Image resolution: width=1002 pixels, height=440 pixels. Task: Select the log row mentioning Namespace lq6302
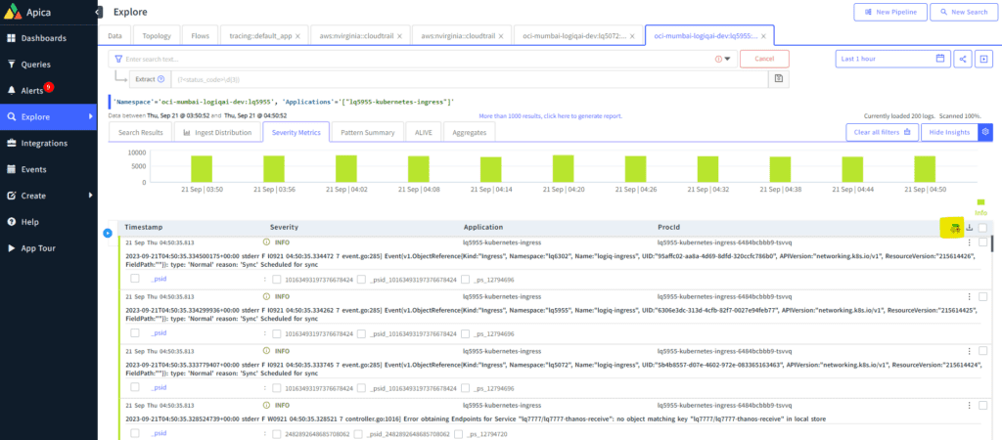point(982,242)
